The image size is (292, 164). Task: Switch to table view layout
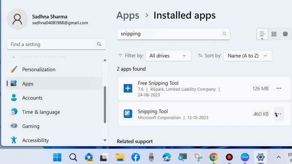click(285, 34)
